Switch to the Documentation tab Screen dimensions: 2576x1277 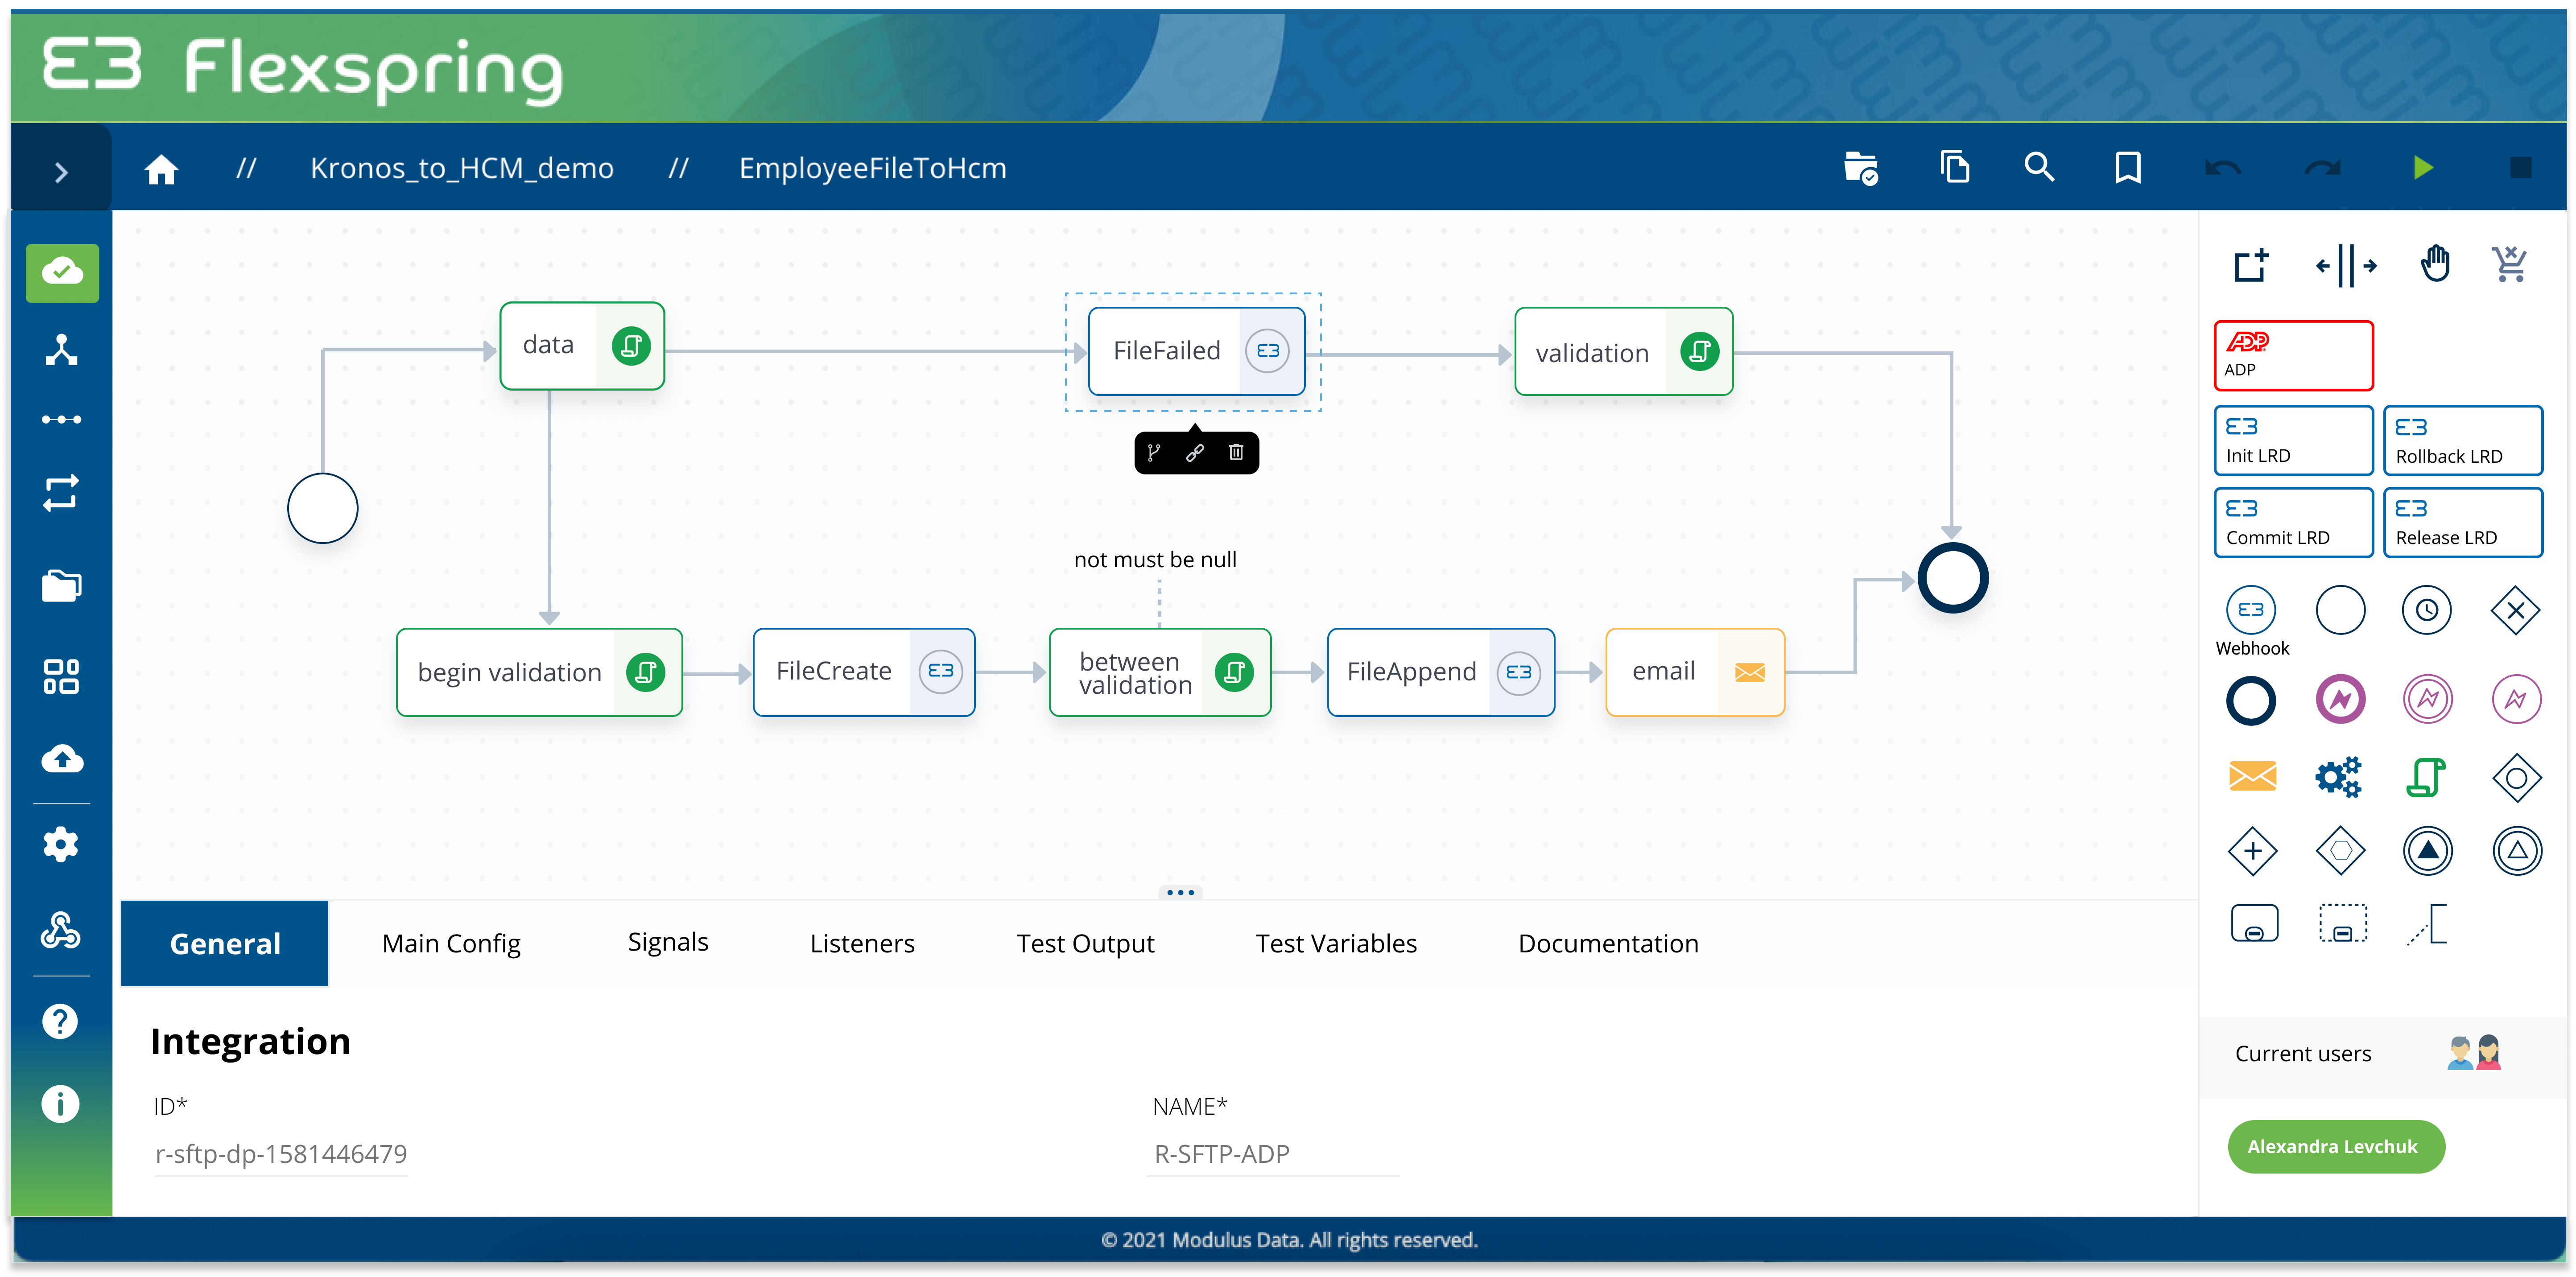tap(1608, 943)
